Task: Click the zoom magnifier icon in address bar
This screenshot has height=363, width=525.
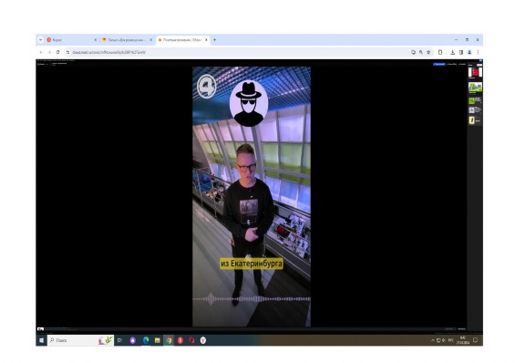Action: (x=421, y=52)
